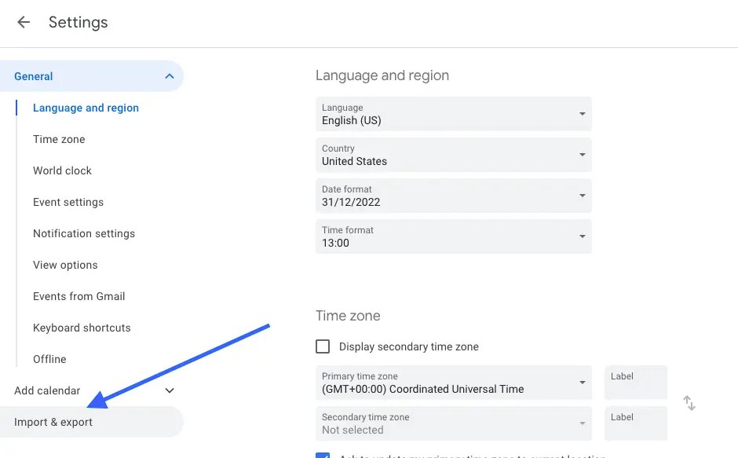Image resolution: width=738 pixels, height=458 pixels.
Task: Select the Time format showing 13:00
Action: 453,236
